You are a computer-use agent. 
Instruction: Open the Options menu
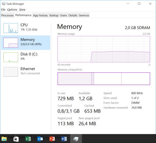(12, 10)
